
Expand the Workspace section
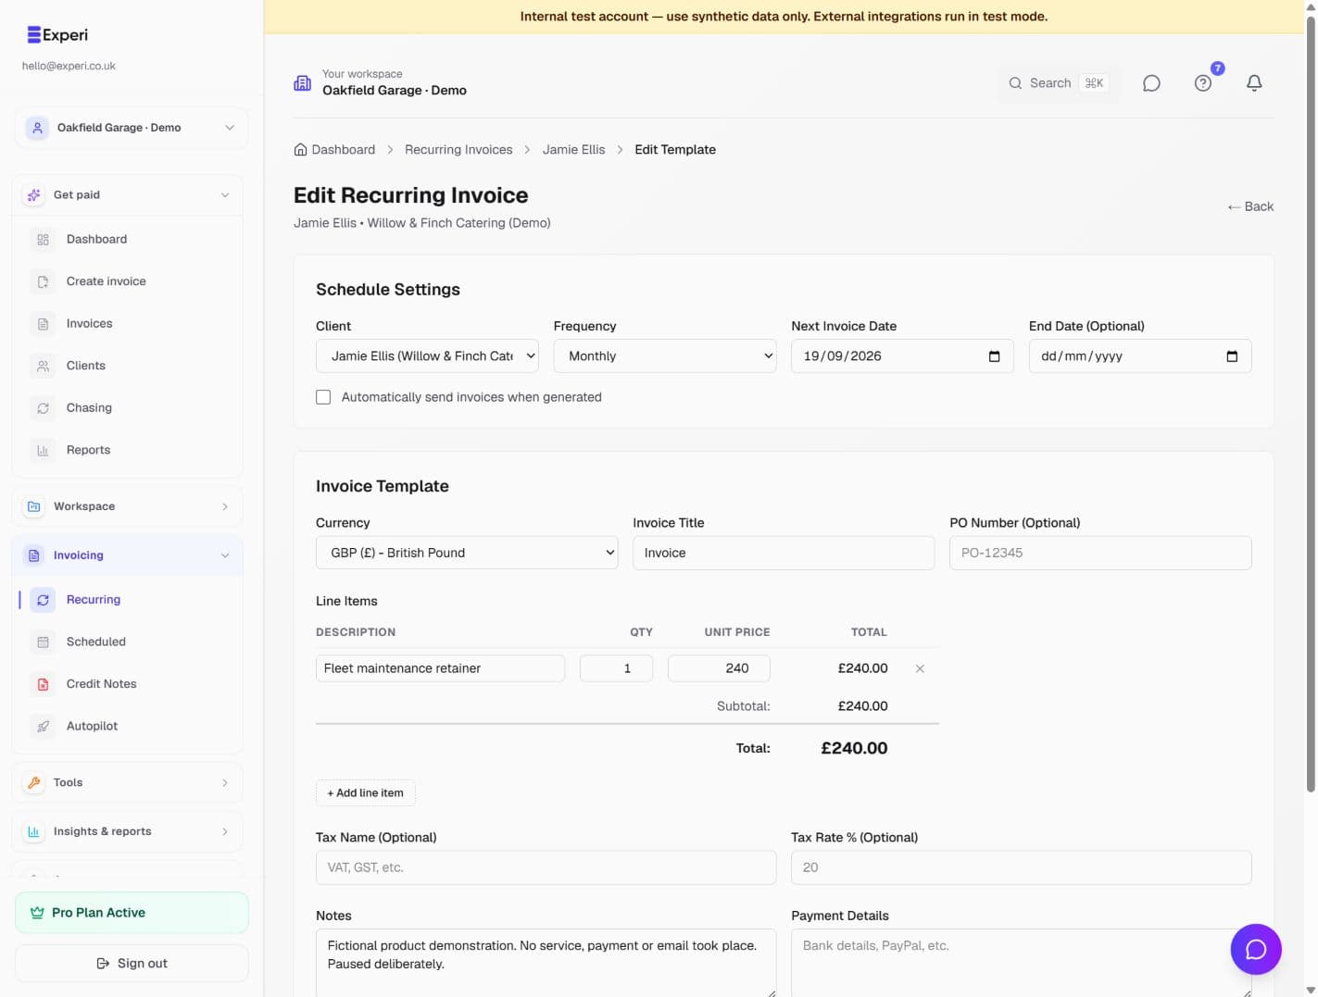pos(225,506)
